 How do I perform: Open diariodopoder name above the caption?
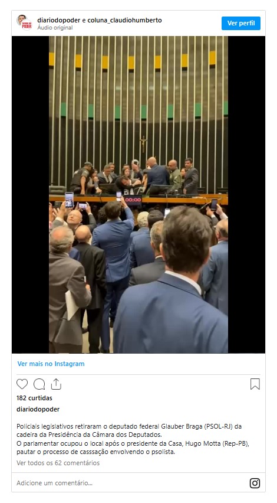[x=38, y=409]
